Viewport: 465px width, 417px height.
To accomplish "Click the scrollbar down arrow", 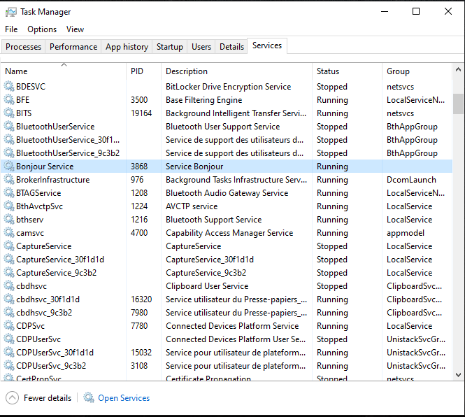I will (x=458, y=375).
